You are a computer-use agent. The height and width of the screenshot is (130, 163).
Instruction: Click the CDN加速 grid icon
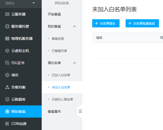click(x=7, y=124)
